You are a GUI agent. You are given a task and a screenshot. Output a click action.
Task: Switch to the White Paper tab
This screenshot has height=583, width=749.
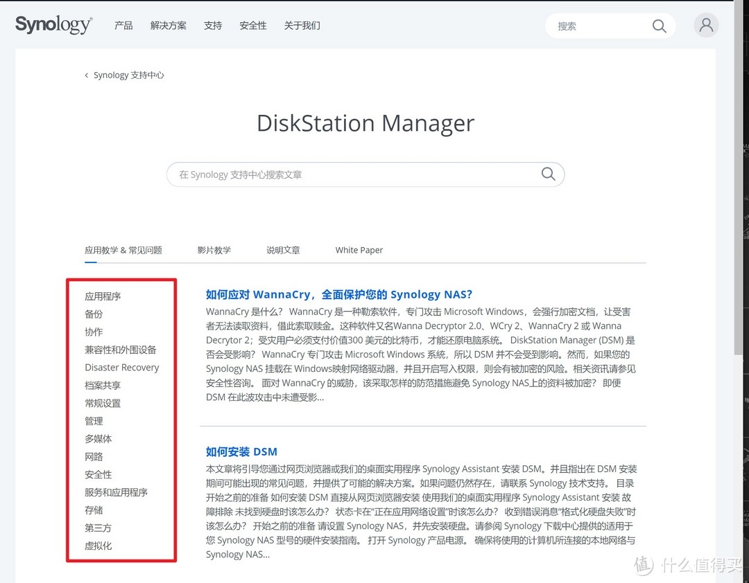tap(359, 250)
